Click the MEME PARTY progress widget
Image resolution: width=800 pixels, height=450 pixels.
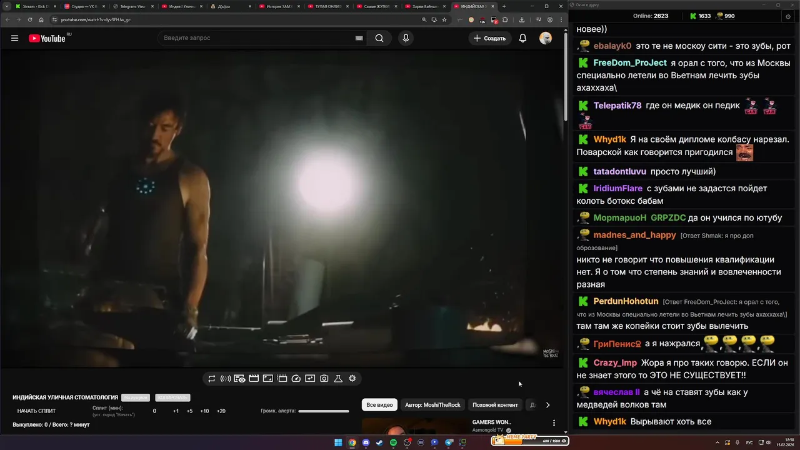530,440
